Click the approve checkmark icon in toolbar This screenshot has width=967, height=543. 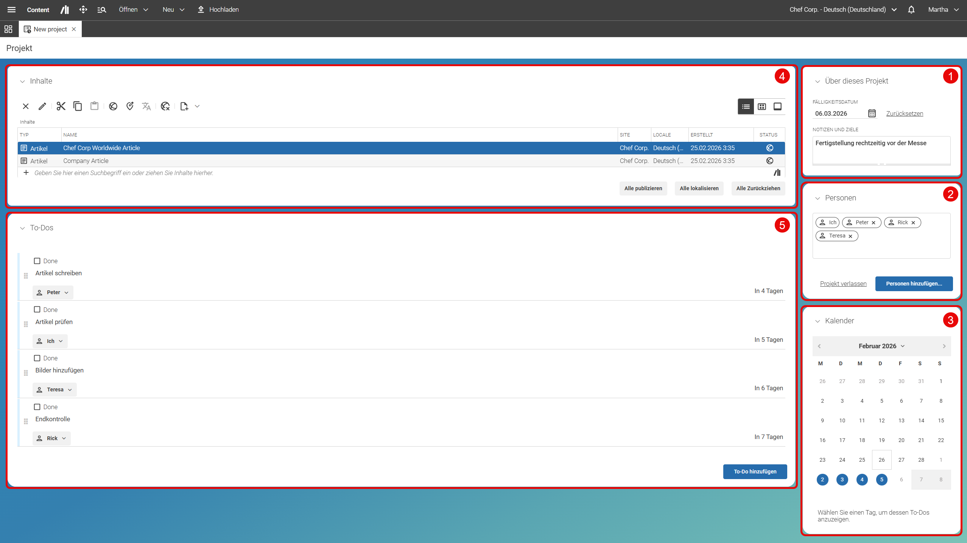130,106
